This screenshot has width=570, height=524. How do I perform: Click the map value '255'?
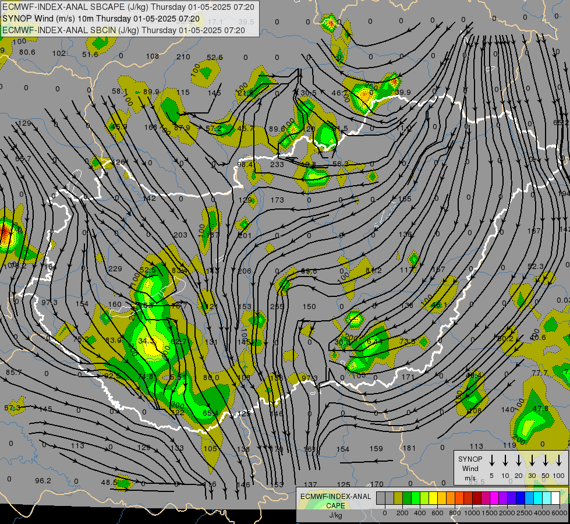277,307
